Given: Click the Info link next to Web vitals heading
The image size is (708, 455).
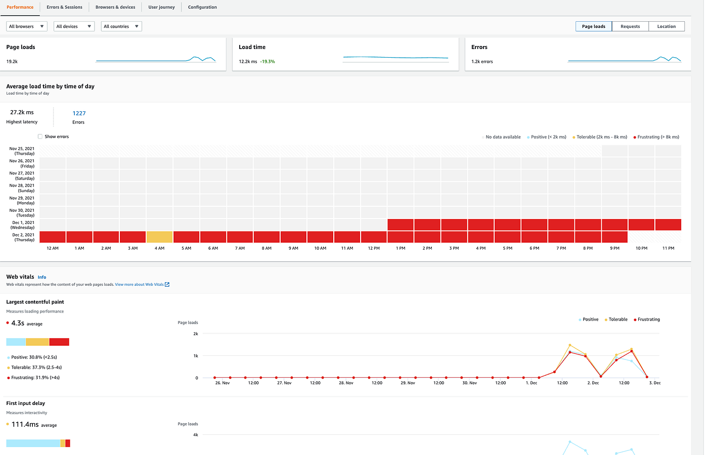Looking at the screenshot, I should [42, 277].
